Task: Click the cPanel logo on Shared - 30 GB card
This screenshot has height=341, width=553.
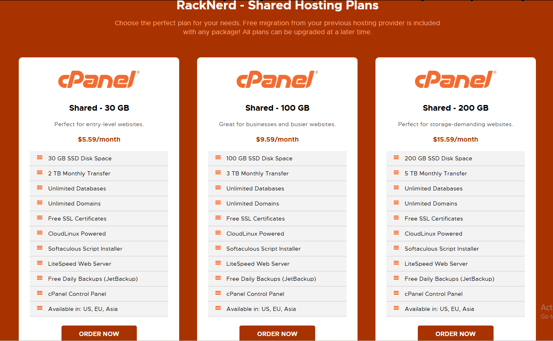Action: [x=99, y=79]
